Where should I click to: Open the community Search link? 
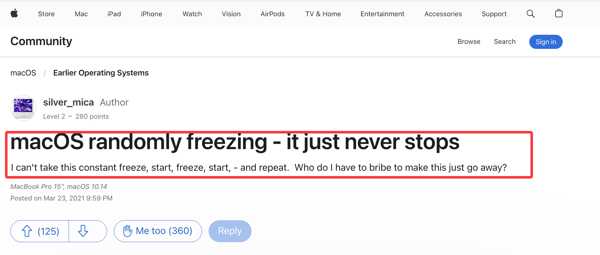(504, 42)
